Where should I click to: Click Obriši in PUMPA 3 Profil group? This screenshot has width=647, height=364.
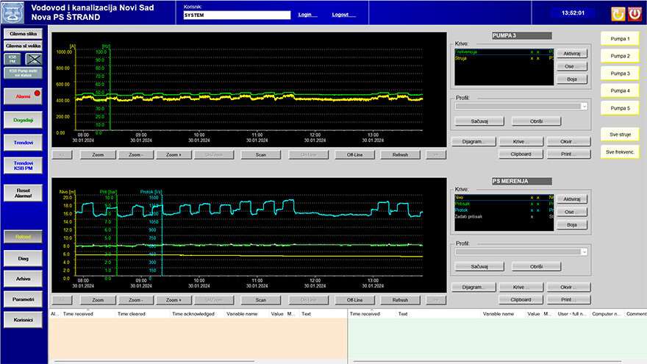pos(536,121)
